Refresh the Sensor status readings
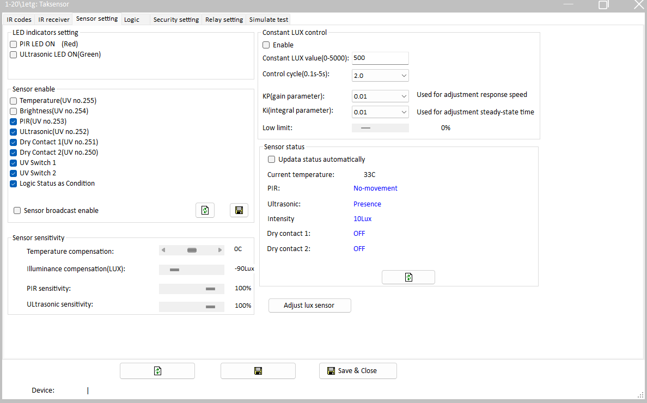The height and width of the screenshot is (403, 647). coord(408,277)
